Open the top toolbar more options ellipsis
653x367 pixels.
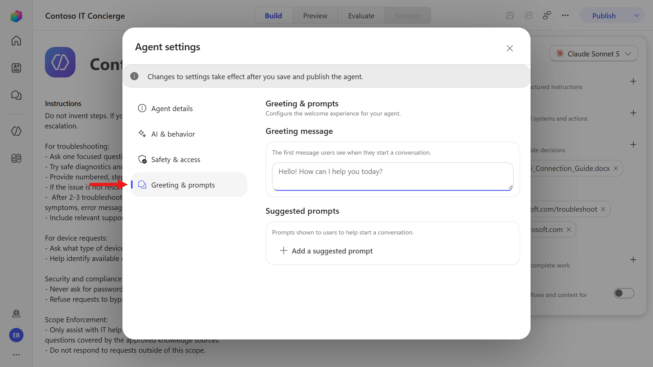point(565,15)
